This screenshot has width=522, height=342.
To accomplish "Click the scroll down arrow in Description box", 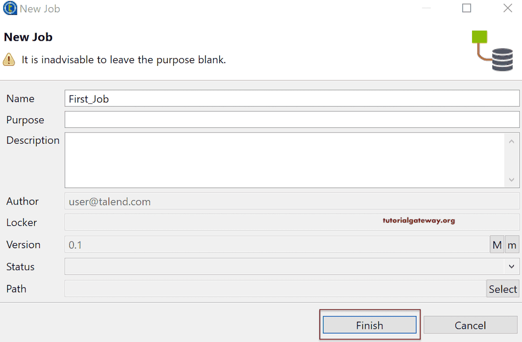I will point(511,179).
